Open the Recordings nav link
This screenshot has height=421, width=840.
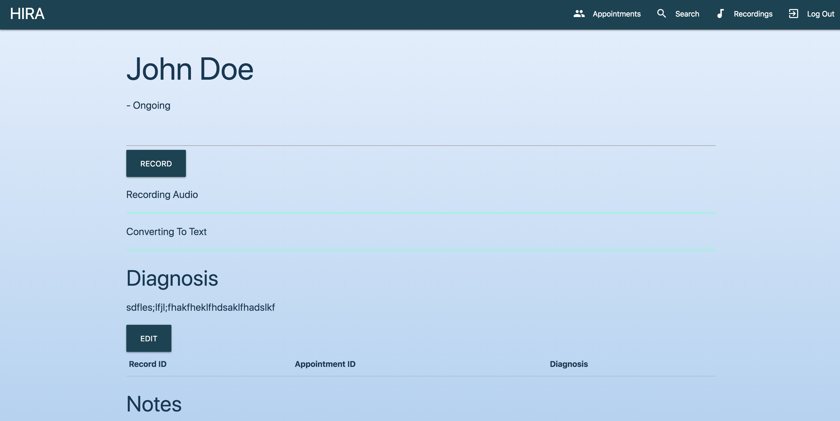click(x=753, y=14)
